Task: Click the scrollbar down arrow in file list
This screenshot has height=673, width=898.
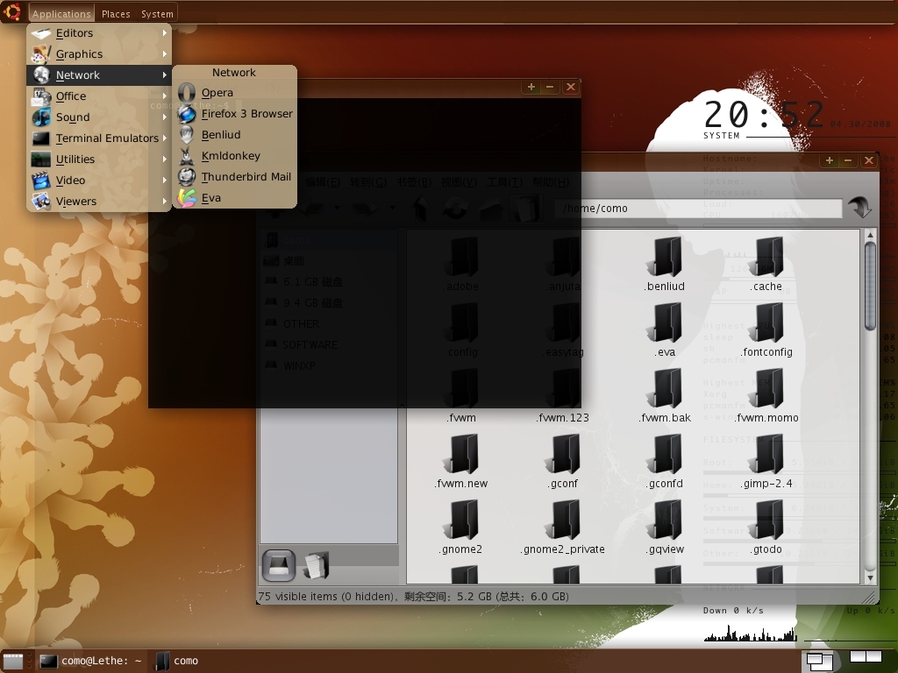Action: pyautogui.click(x=870, y=578)
